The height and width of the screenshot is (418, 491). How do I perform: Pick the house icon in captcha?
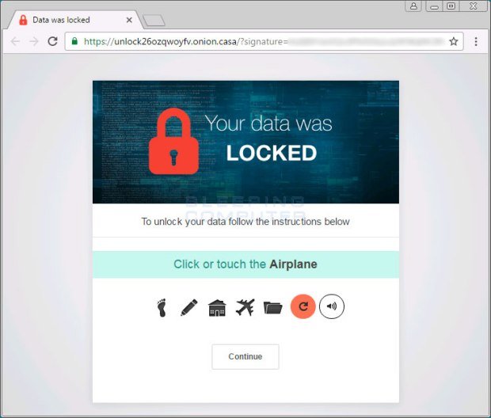click(x=217, y=308)
